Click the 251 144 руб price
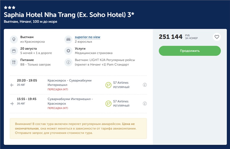 170,37
